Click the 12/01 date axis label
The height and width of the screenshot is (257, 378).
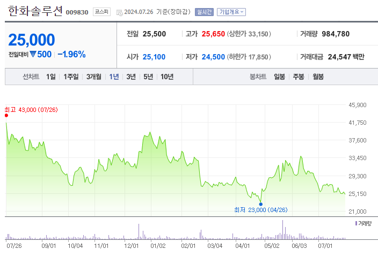[132, 246]
